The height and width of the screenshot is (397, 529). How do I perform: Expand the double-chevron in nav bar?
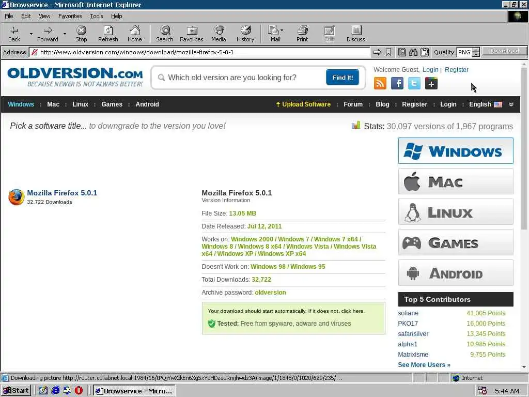click(511, 104)
